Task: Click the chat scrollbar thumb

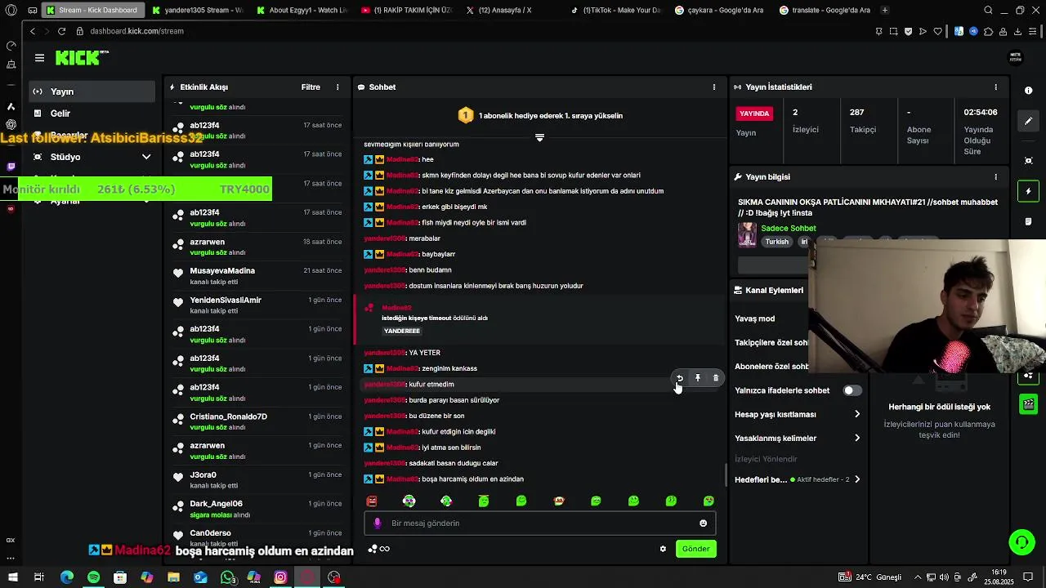Action: pos(726,474)
